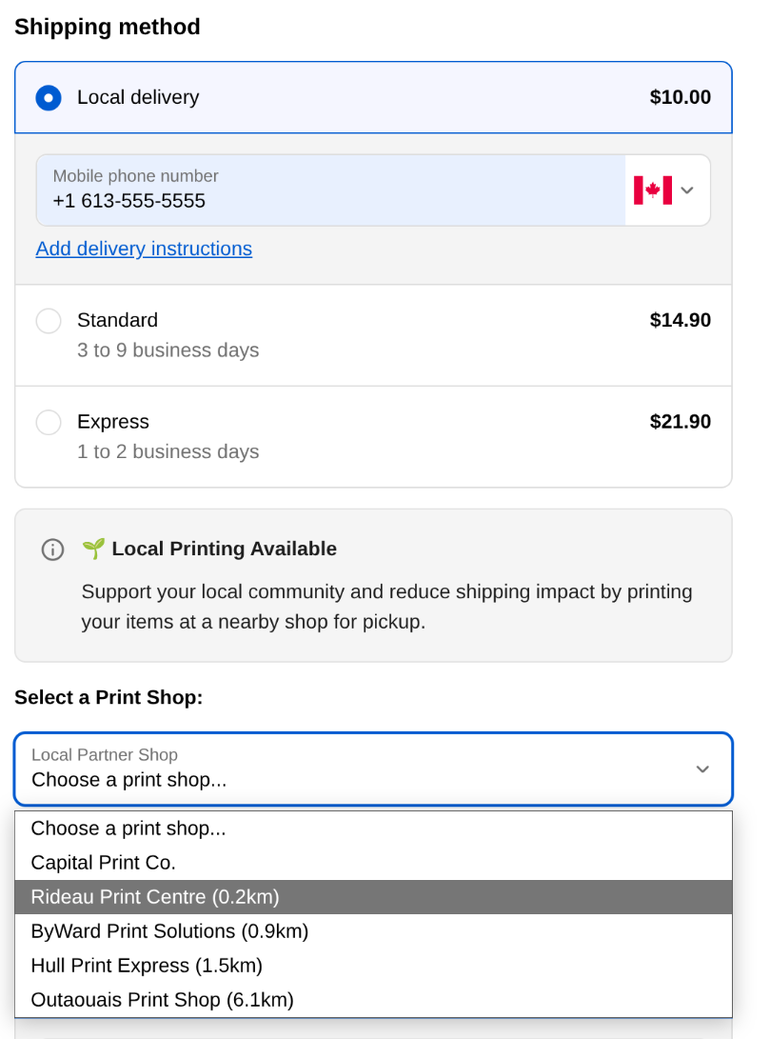Click the $21.90 Express shipping price
Screen dimensions: 770x1039
[680, 422]
